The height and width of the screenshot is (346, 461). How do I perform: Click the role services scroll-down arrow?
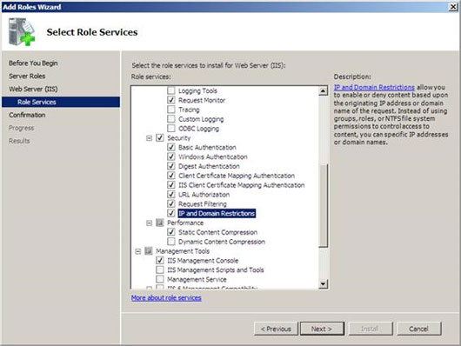tap(323, 283)
